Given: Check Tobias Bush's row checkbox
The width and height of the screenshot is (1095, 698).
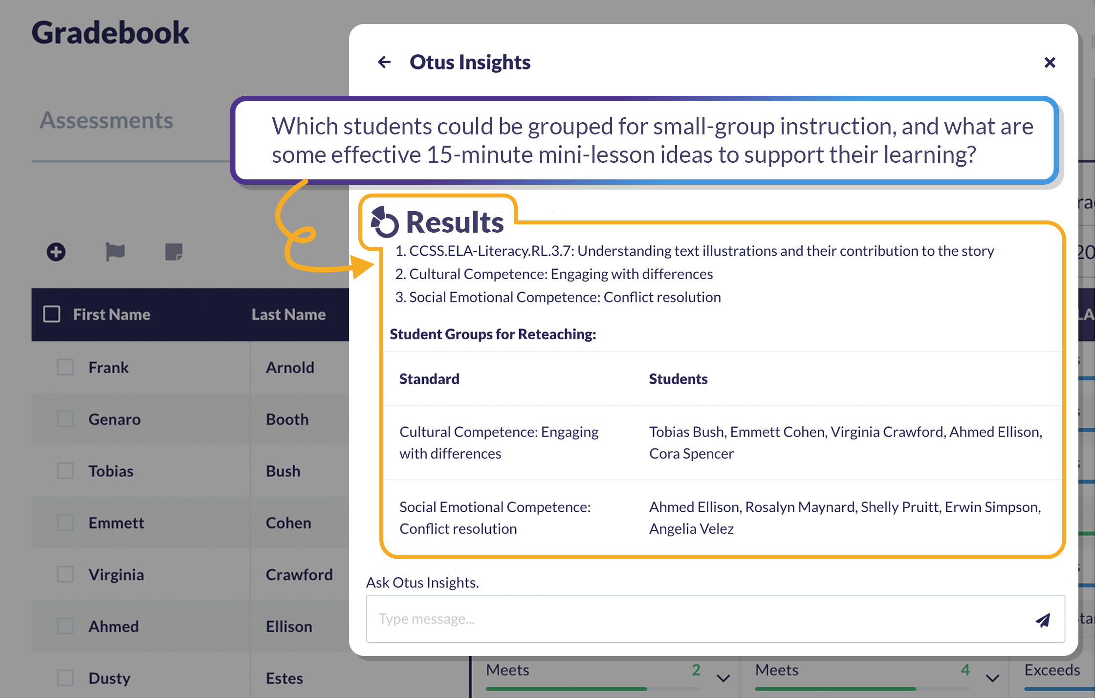Looking at the screenshot, I should [x=65, y=471].
